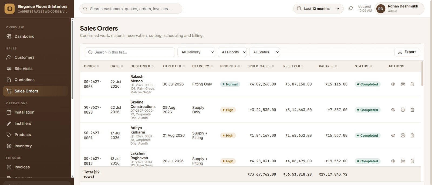The height and width of the screenshot is (185, 432).
Task: Click Skyline Constructions High priority badge
Action: [228, 110]
